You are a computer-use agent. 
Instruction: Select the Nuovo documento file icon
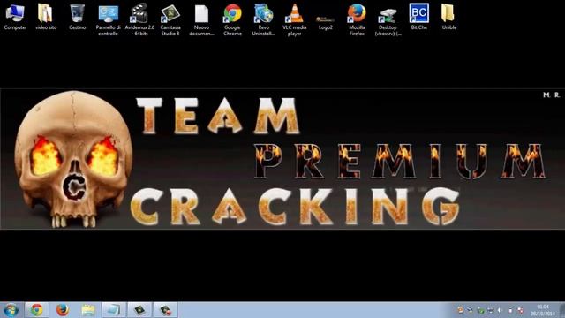point(201,19)
